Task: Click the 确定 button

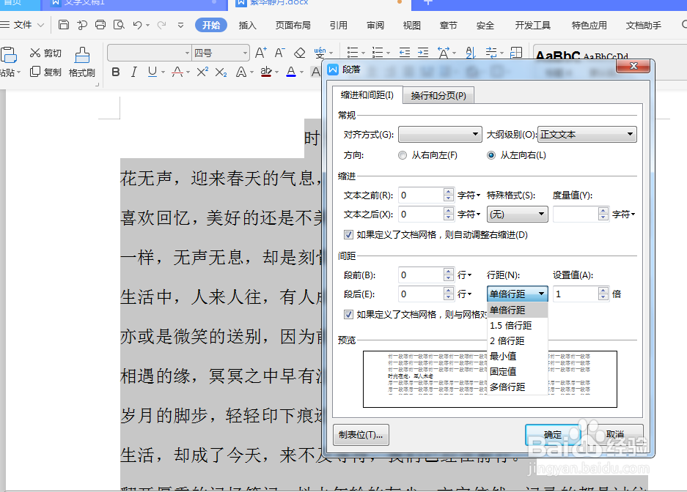Action: coord(553,435)
